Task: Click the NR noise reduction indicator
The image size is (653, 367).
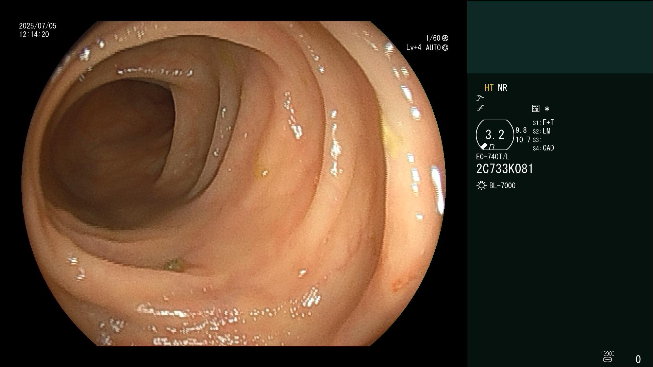Action: [x=502, y=88]
